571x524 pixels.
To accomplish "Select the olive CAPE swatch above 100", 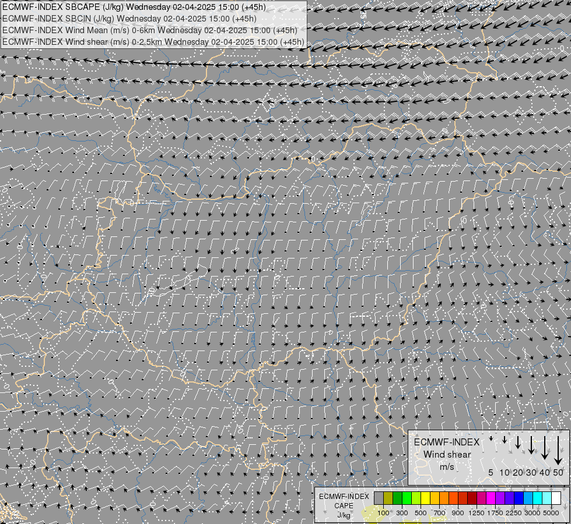I will click(388, 498).
